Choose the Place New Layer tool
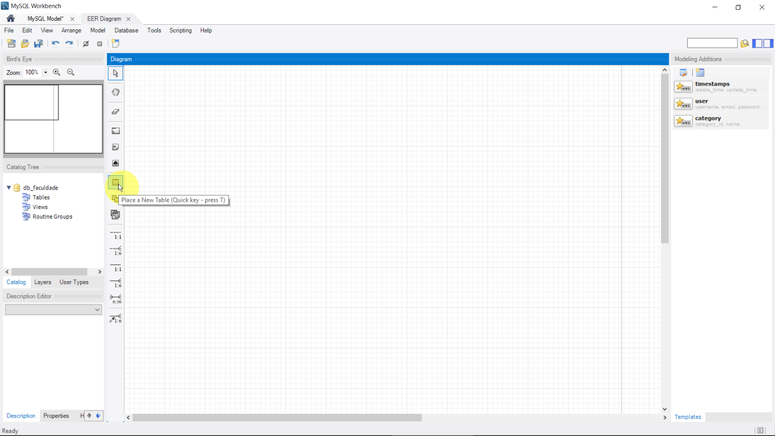This screenshot has height=436, width=775. [115, 131]
